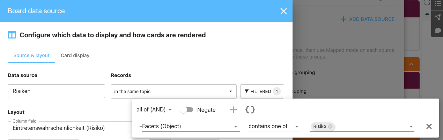Open the list view icon in sidebar
This screenshot has height=140, width=443.
[438, 4]
